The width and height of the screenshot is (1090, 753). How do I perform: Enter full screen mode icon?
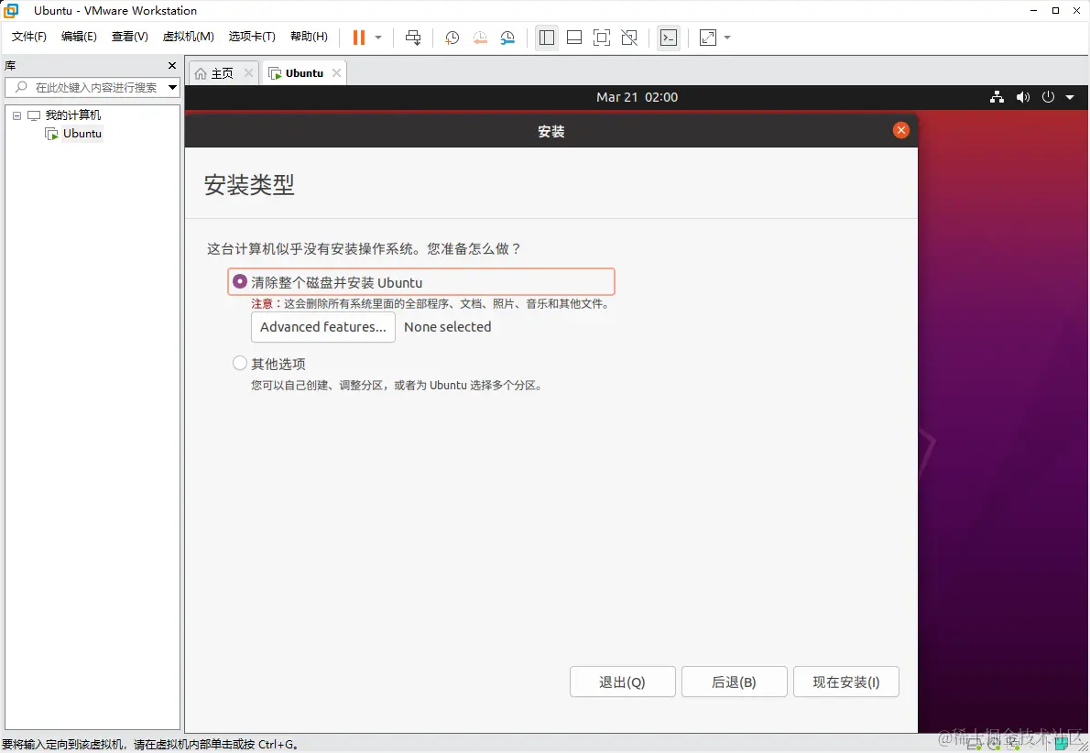(602, 38)
